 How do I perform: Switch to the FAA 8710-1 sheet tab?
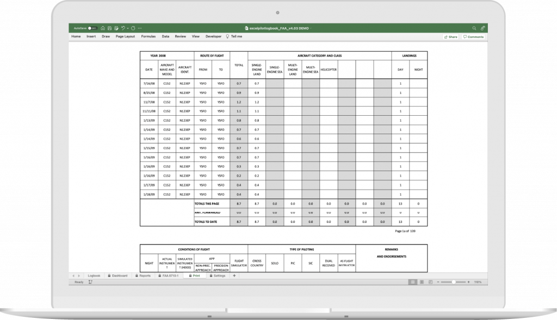169,275
